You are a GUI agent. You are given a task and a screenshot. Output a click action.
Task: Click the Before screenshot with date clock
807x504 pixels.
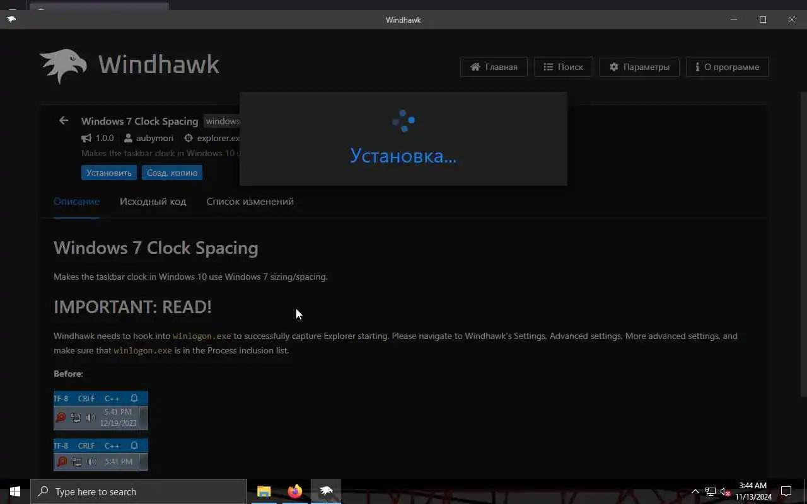[x=101, y=411]
